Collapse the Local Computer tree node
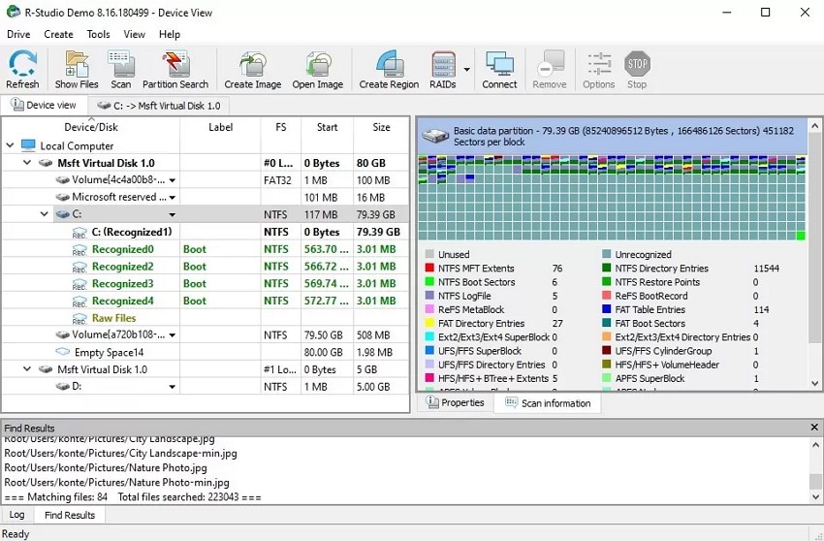The height and width of the screenshot is (541, 824). pos(10,145)
